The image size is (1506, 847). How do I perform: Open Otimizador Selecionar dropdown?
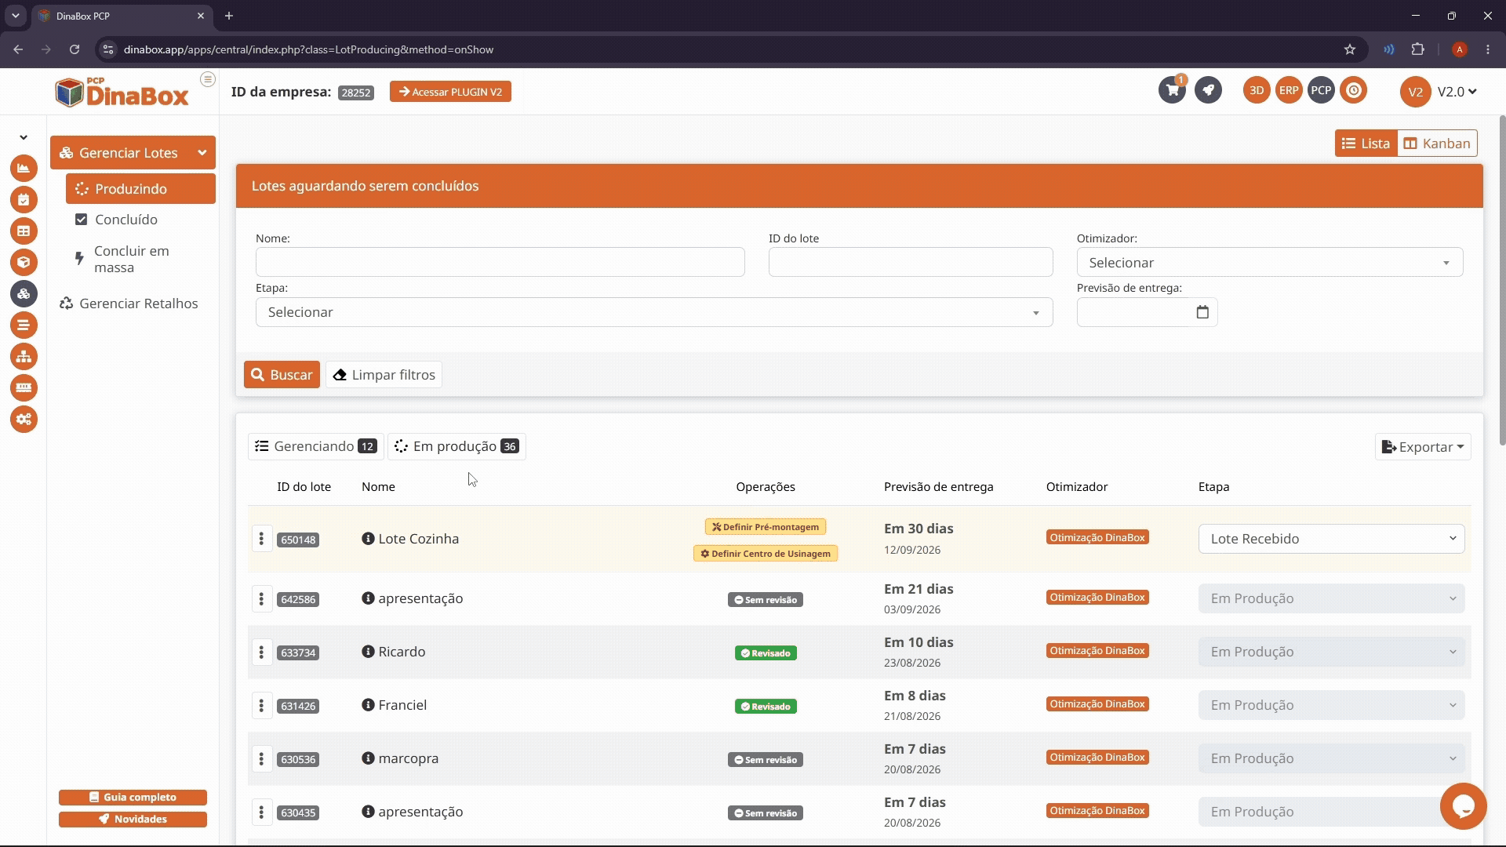(x=1269, y=263)
